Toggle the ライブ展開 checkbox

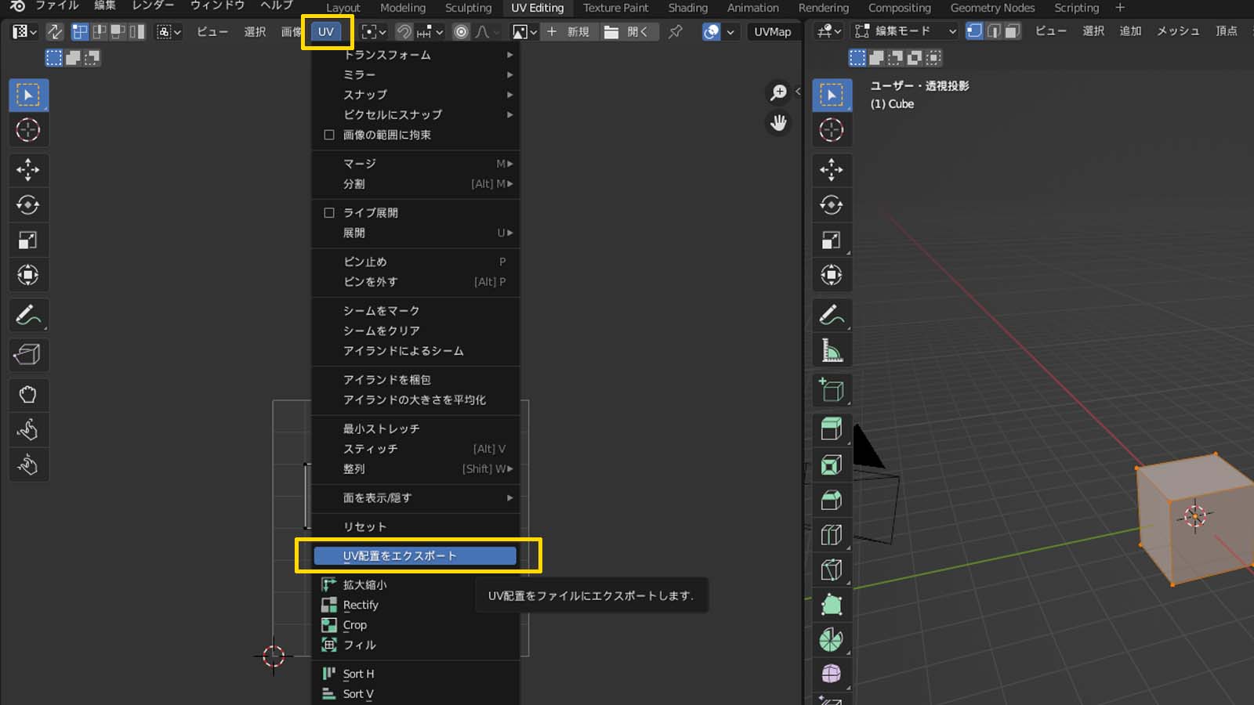[x=329, y=213]
